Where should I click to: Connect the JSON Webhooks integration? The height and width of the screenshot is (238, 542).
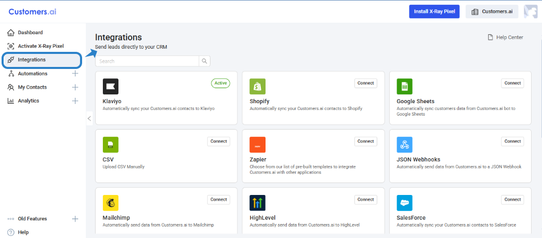pos(512,142)
